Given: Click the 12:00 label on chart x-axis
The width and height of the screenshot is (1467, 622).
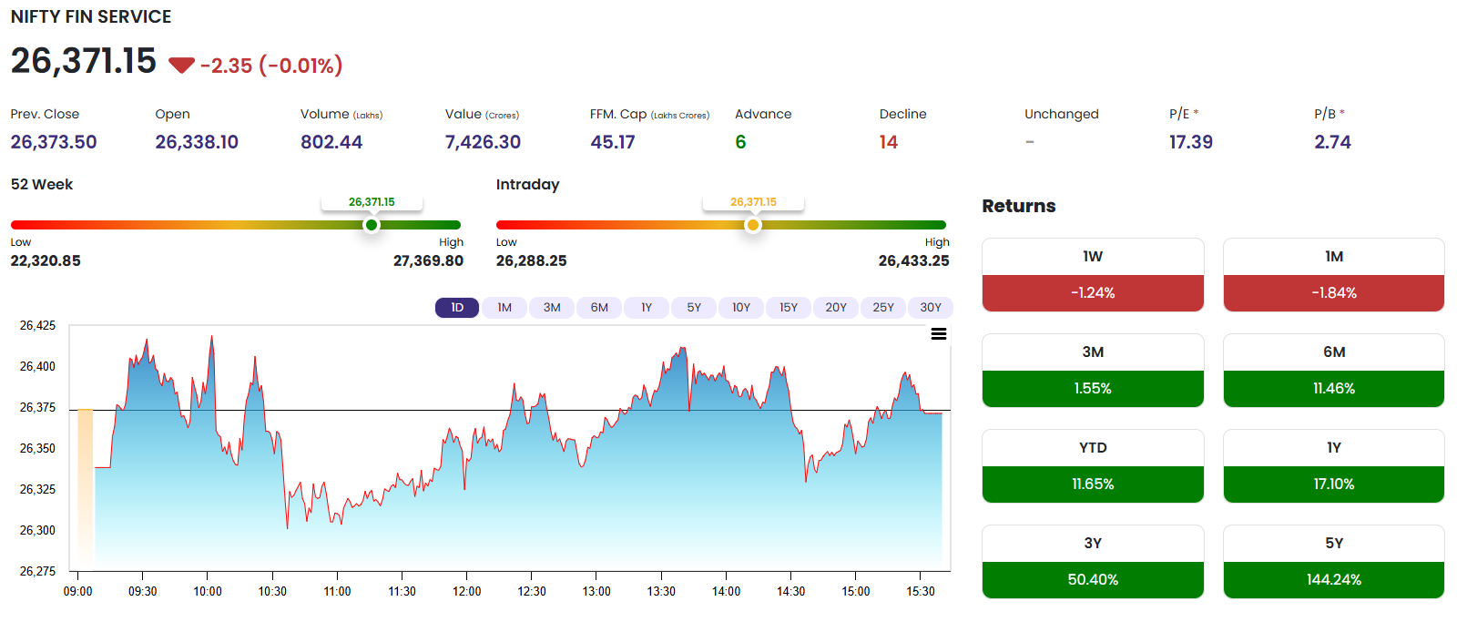Looking at the screenshot, I should [x=466, y=591].
